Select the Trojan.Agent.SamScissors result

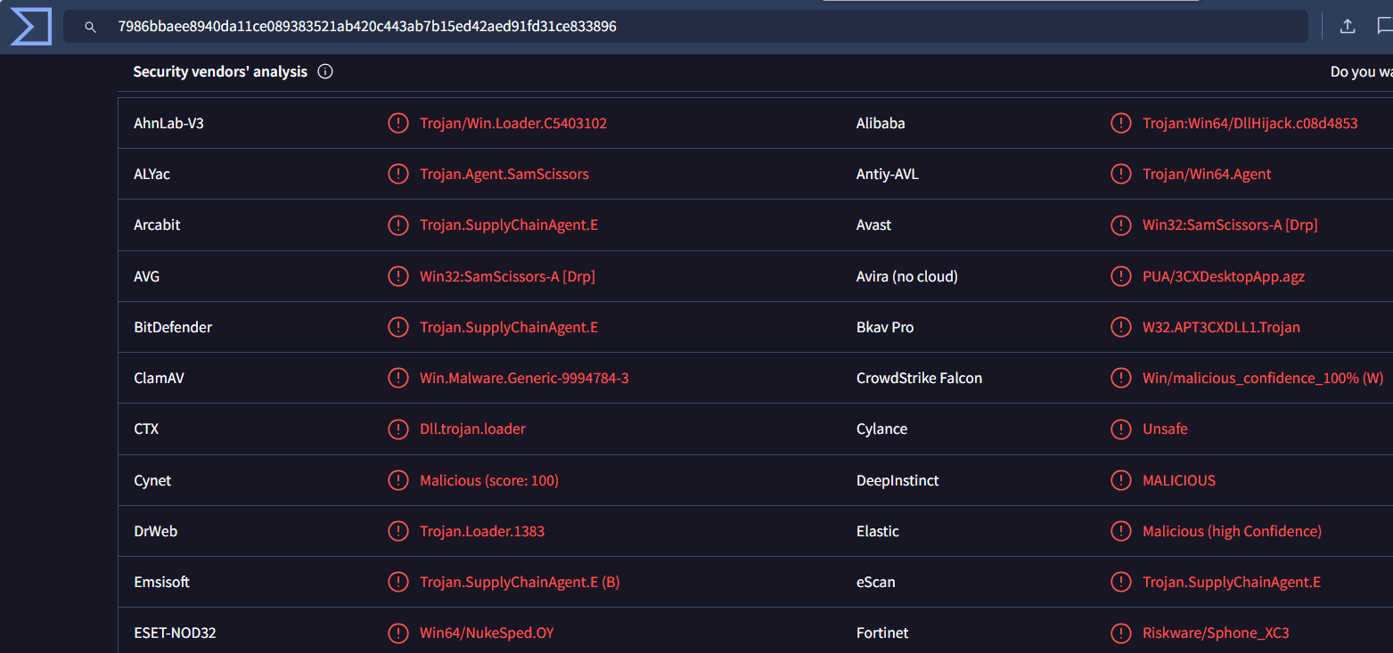[504, 174]
